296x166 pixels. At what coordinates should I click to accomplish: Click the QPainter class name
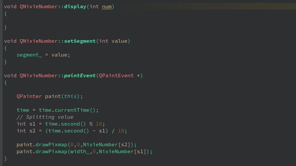click(29, 96)
